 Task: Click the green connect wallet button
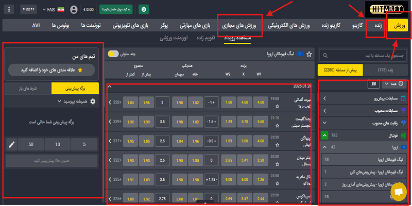(116, 9)
